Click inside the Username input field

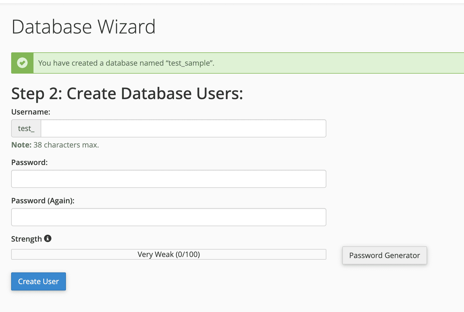183,128
